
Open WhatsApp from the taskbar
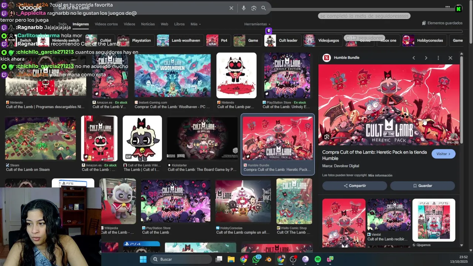tap(256, 259)
